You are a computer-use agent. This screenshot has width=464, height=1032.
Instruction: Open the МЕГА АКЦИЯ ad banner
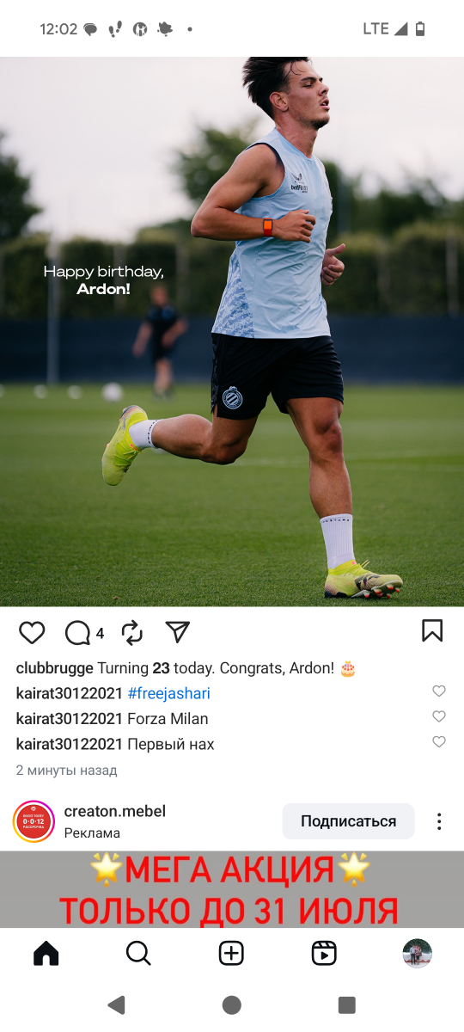tap(232, 889)
